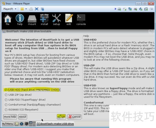This screenshot has height=128, width=156.
Task: Select USB-ZIP (zip drive) radio button
Action: (18, 95)
